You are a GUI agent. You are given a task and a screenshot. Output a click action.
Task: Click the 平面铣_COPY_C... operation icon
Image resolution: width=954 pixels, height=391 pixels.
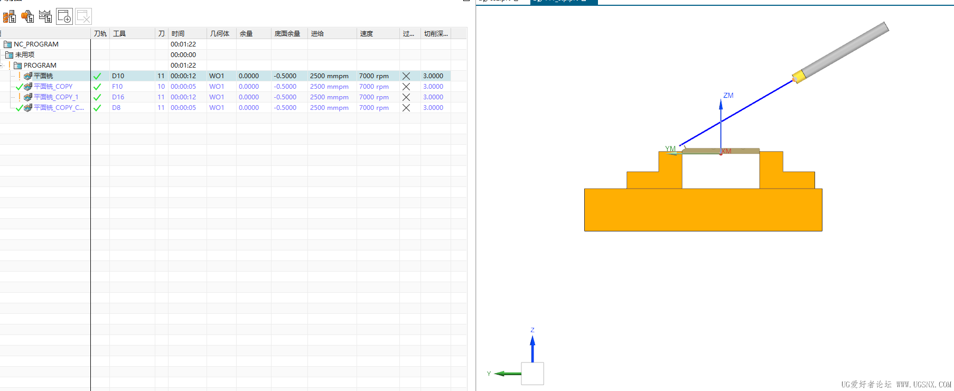(28, 108)
